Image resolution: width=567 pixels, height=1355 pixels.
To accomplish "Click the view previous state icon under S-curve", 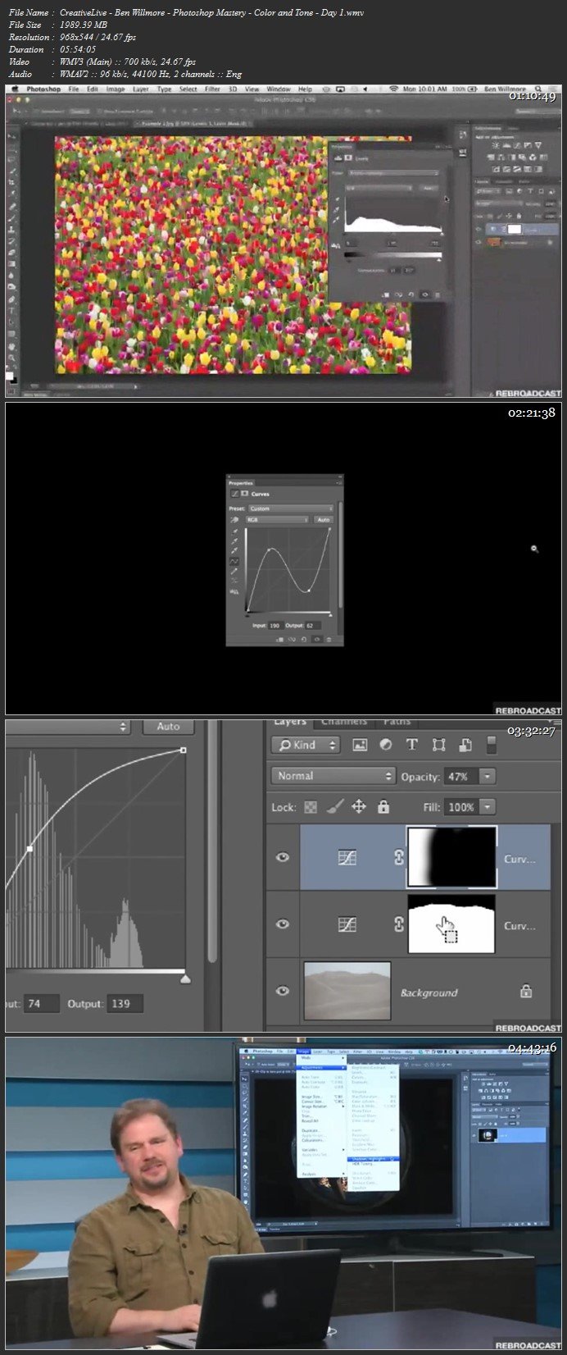I will click(292, 640).
